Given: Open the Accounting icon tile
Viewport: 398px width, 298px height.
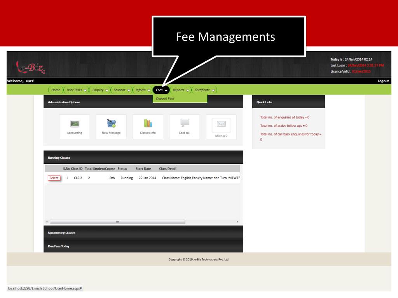Looking at the screenshot, I should (74, 126).
